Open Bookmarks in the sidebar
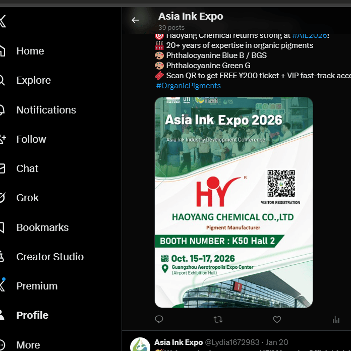This screenshot has width=351, height=351. 42,227
